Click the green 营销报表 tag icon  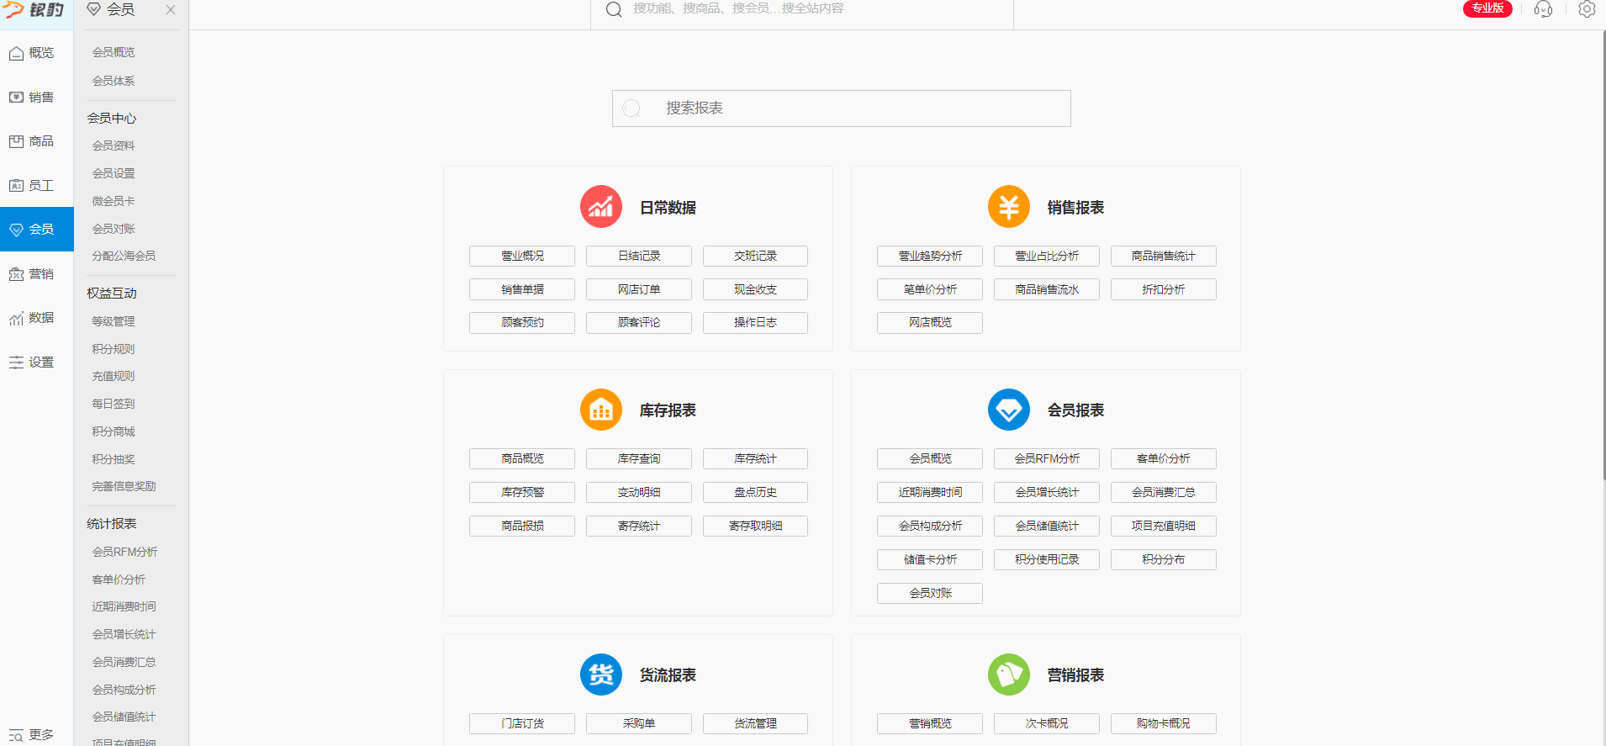(x=1008, y=675)
